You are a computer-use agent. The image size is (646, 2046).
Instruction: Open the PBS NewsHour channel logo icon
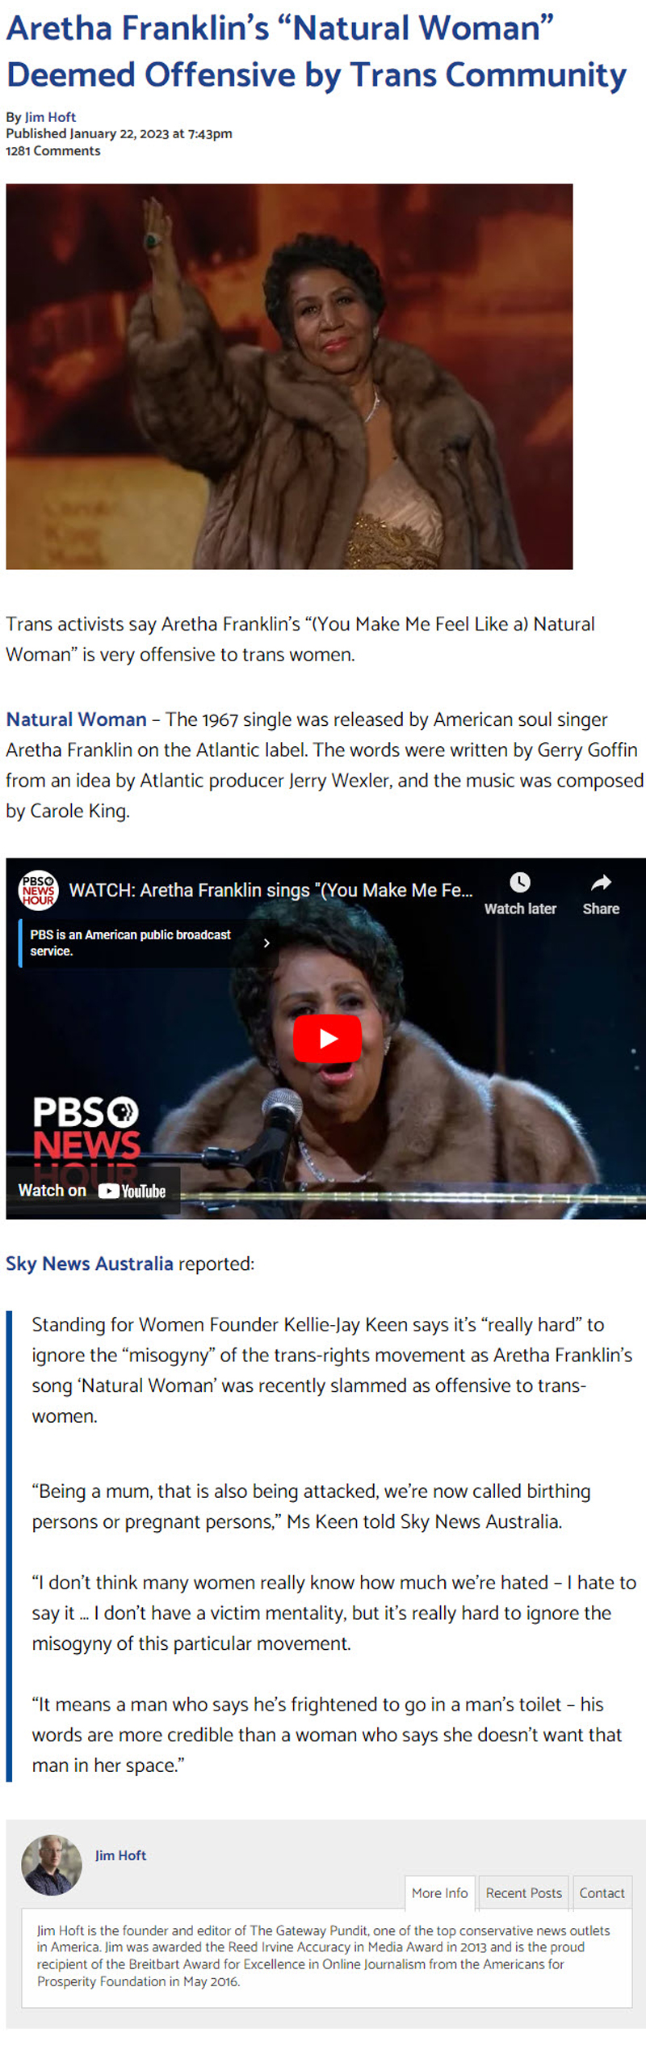point(38,890)
